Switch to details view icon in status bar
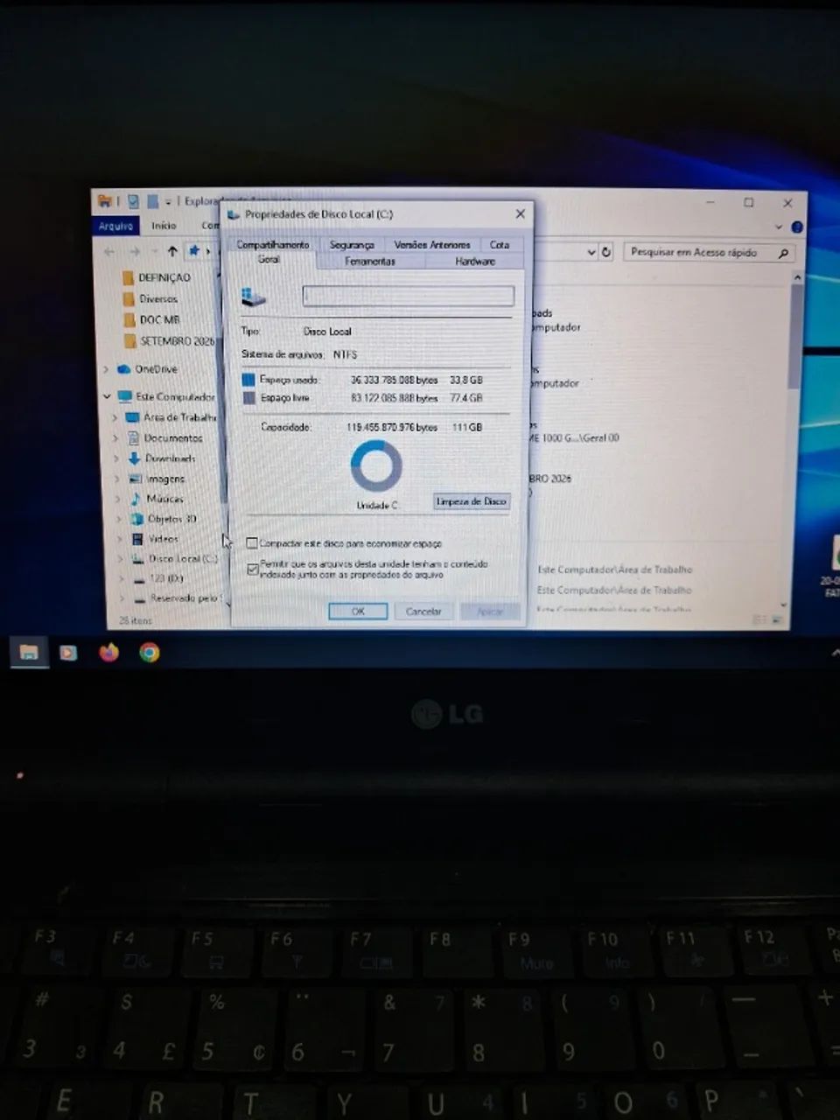 pos(759,619)
